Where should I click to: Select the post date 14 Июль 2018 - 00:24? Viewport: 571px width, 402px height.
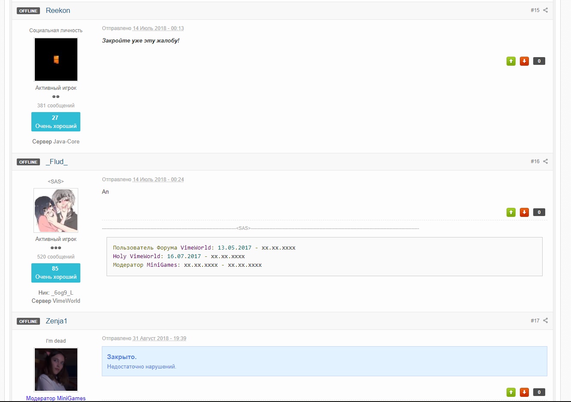pyautogui.click(x=158, y=180)
